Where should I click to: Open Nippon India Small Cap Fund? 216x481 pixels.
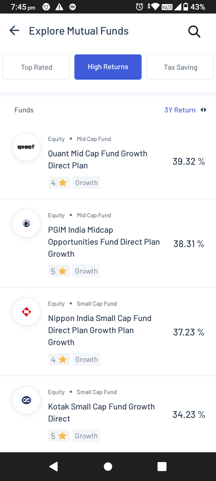100,330
